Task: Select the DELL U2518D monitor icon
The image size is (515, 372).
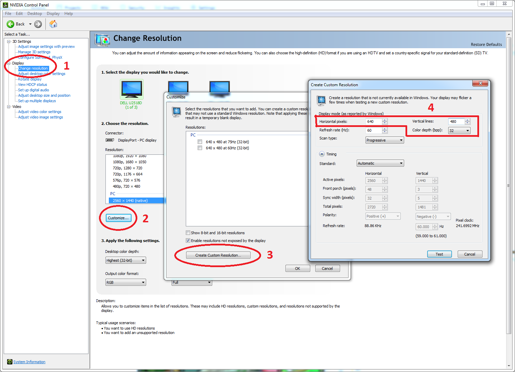Action: coord(132,89)
